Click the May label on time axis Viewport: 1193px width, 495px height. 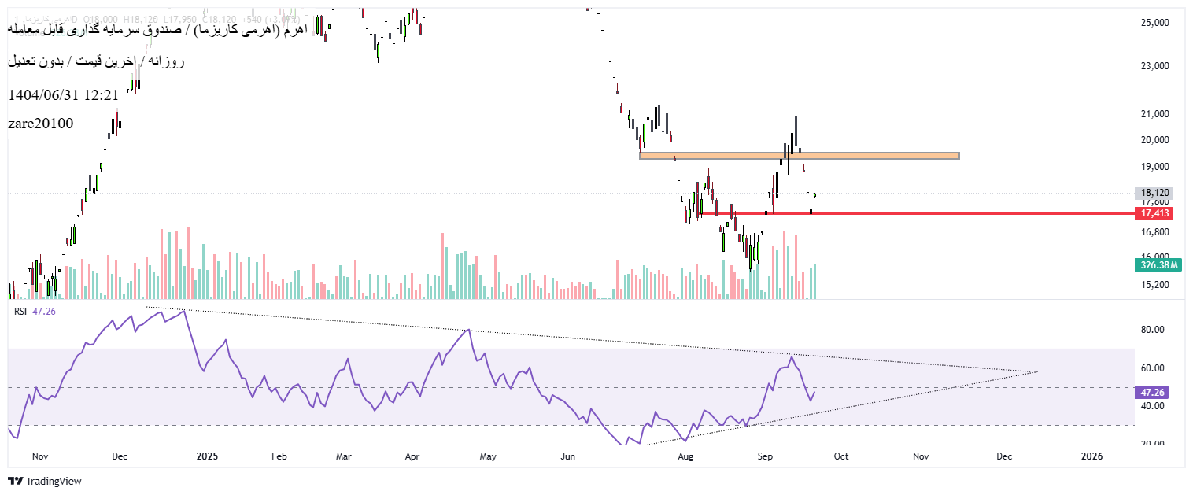coord(489,456)
